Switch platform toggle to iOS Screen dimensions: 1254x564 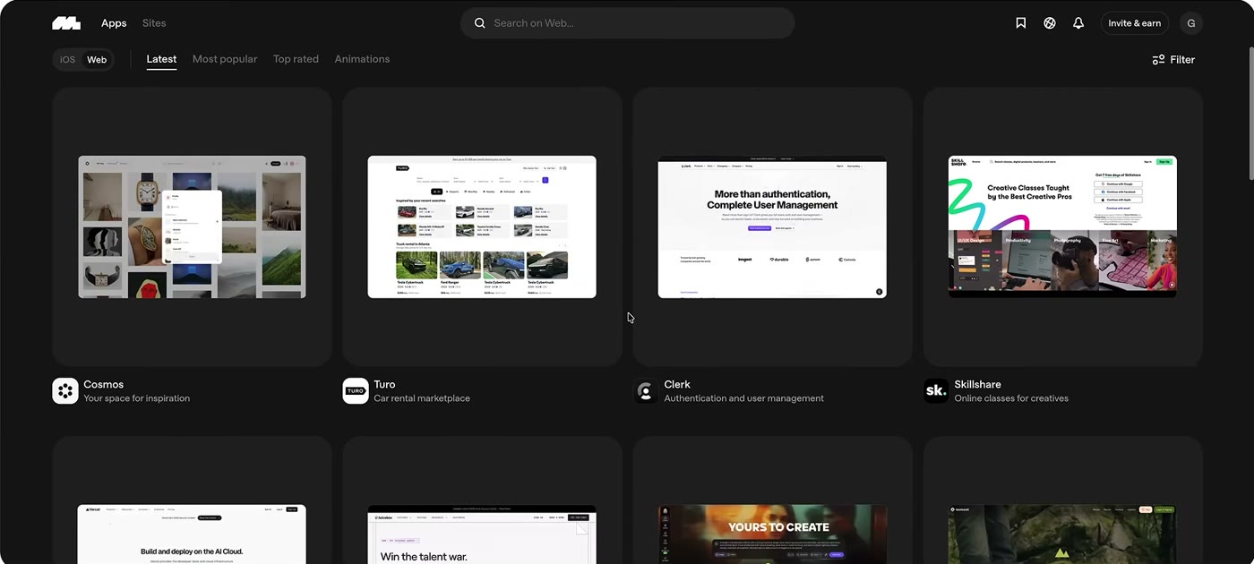coord(68,60)
